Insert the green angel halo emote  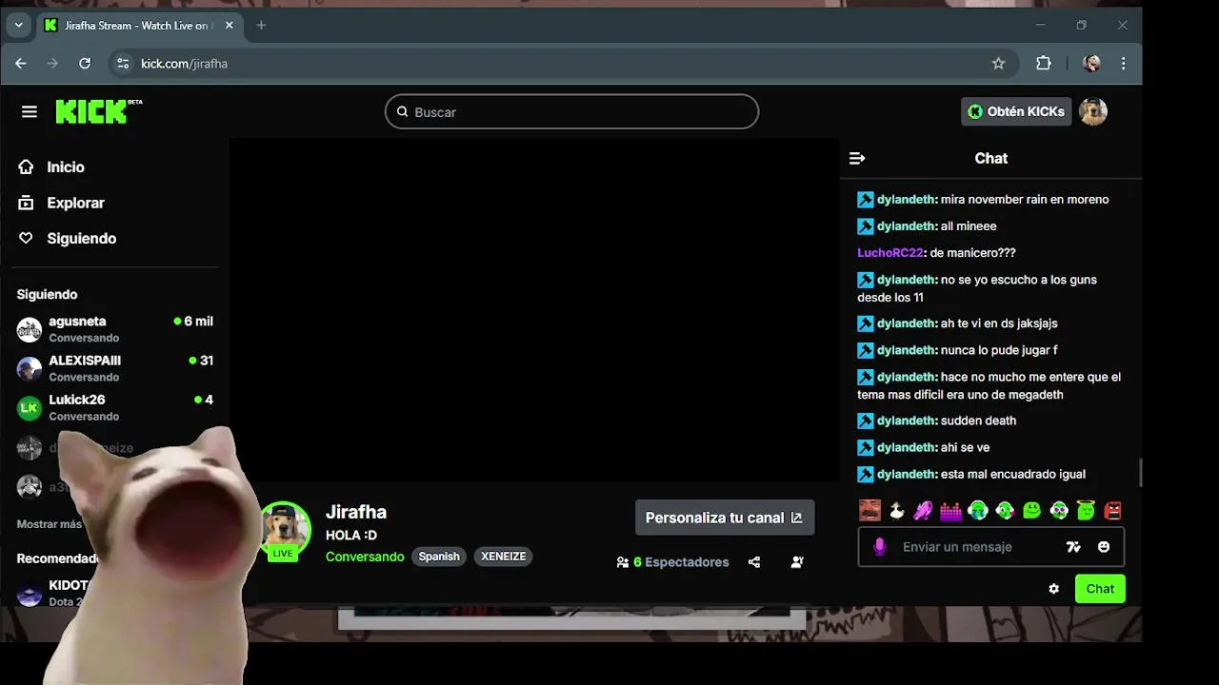pos(1086,511)
